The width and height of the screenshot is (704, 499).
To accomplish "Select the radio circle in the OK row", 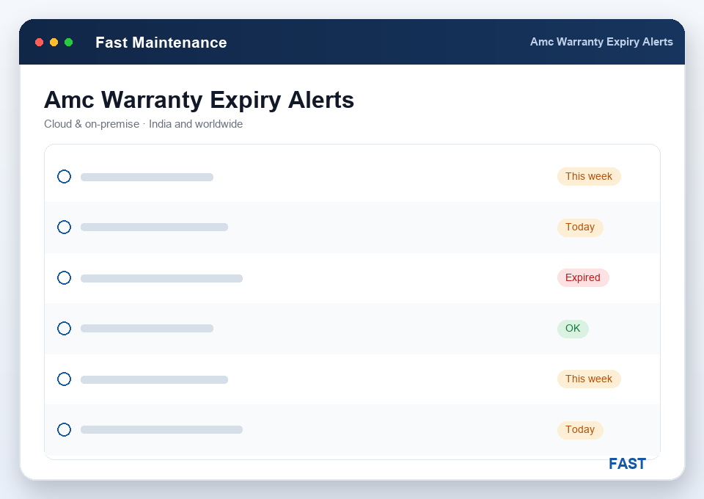I will click(65, 328).
